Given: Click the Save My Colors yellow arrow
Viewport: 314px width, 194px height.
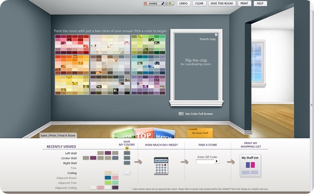Looking at the screenshot, I should pos(127,148).
